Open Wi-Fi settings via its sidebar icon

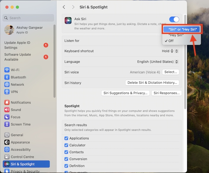pyautogui.click(x=7, y=70)
